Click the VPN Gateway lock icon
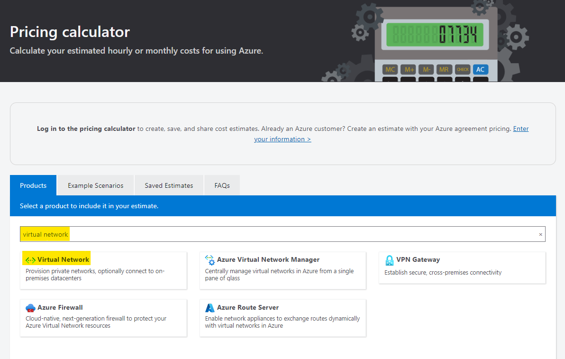Screen dimensions: 565x359 tap(390, 260)
